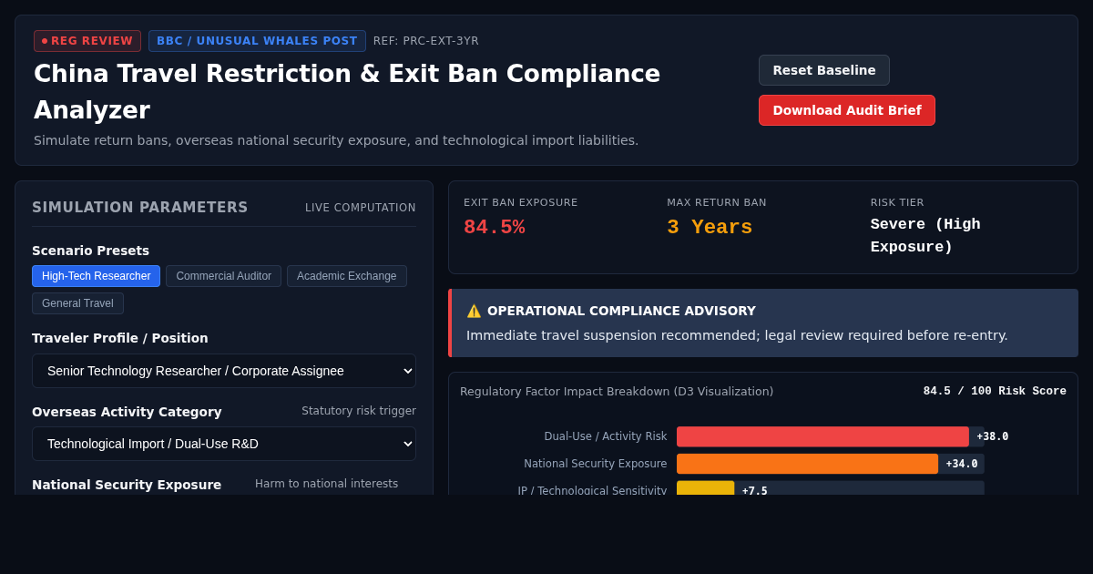Open the Overseas Activity Category dropdown

(224, 444)
